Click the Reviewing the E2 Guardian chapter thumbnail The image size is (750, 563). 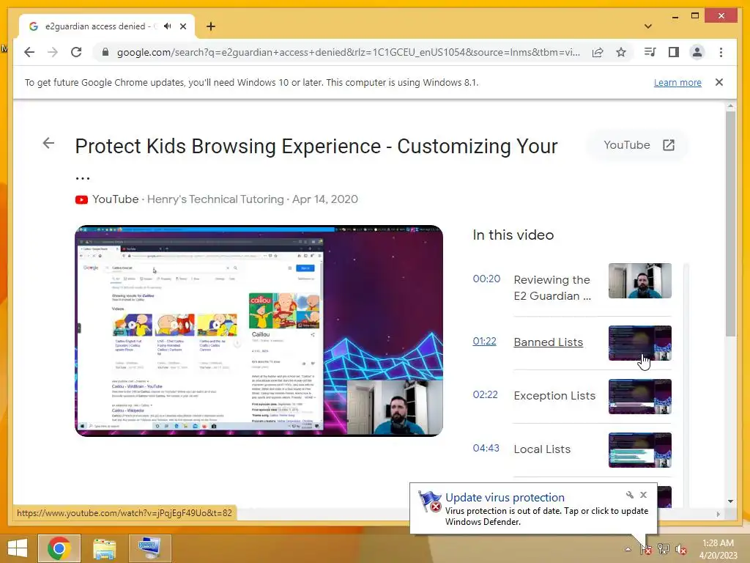pyautogui.click(x=639, y=281)
